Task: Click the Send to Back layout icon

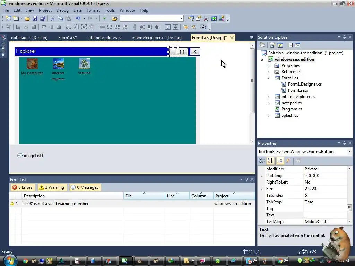Action: pos(193,27)
